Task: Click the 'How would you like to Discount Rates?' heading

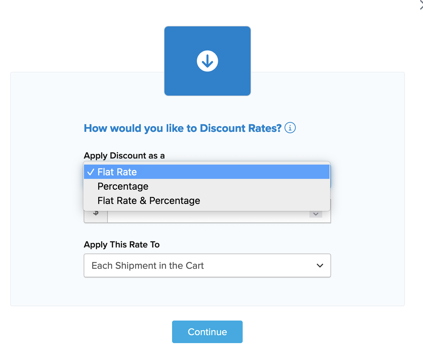Action: 183,128
